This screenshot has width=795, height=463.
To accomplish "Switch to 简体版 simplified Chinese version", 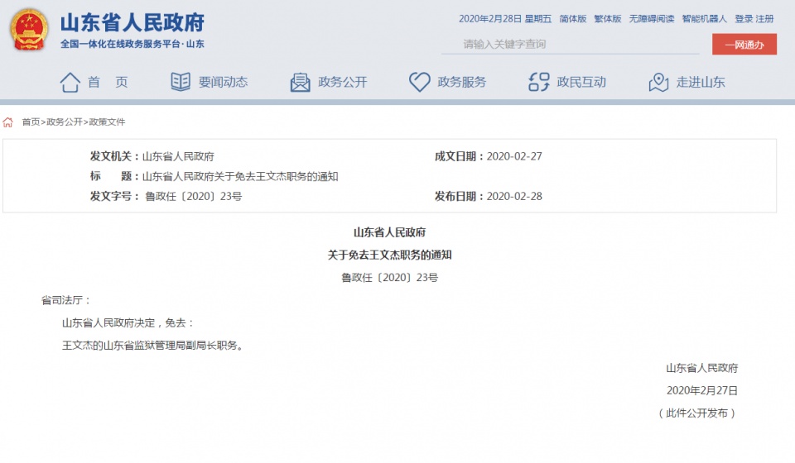I will tap(572, 18).
